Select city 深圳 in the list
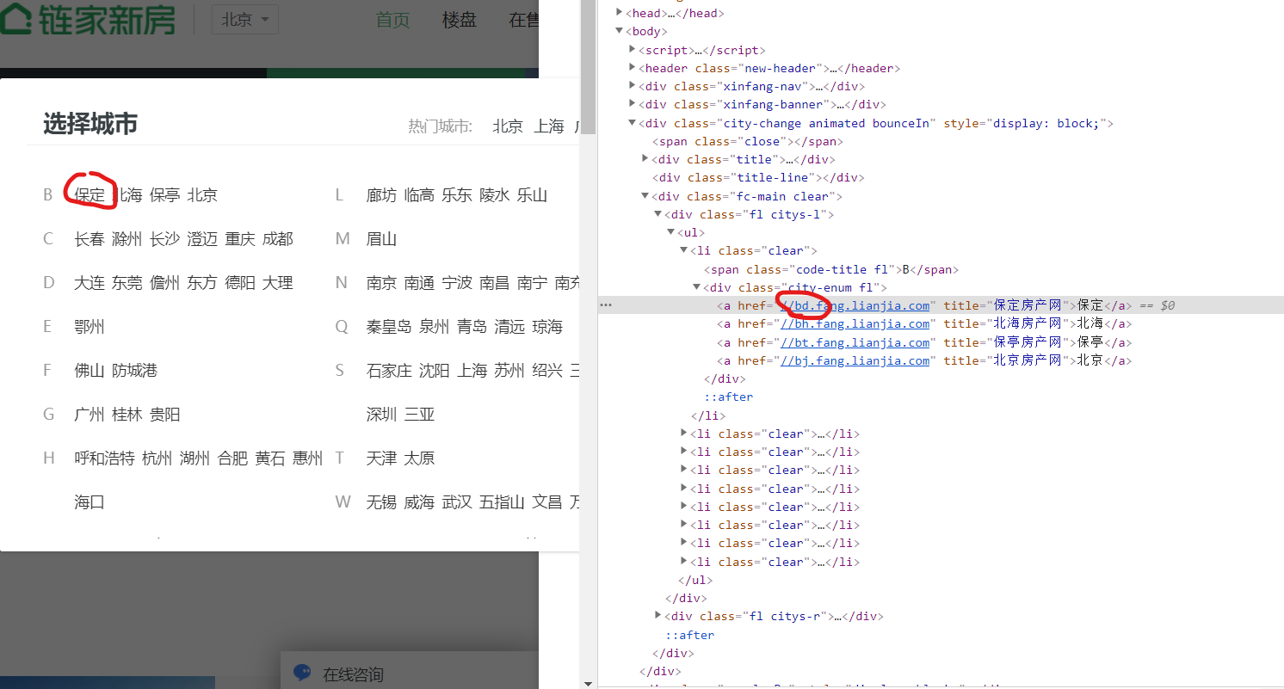Viewport: 1284px width, 689px height. point(381,415)
